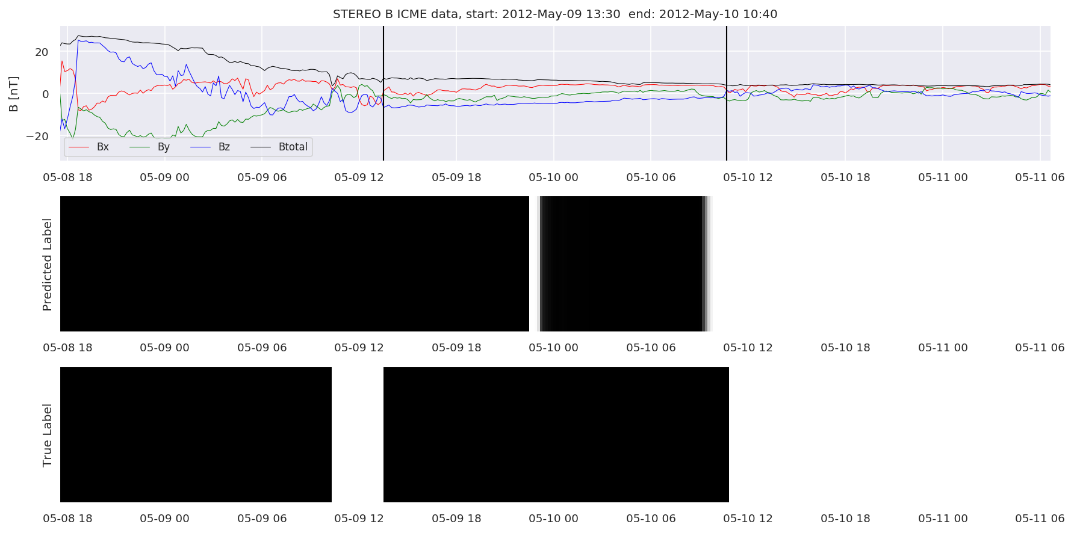Click the 05-11 00 tick under Predicted Label panel
This screenshot has height=533, width=1074.
(943, 348)
